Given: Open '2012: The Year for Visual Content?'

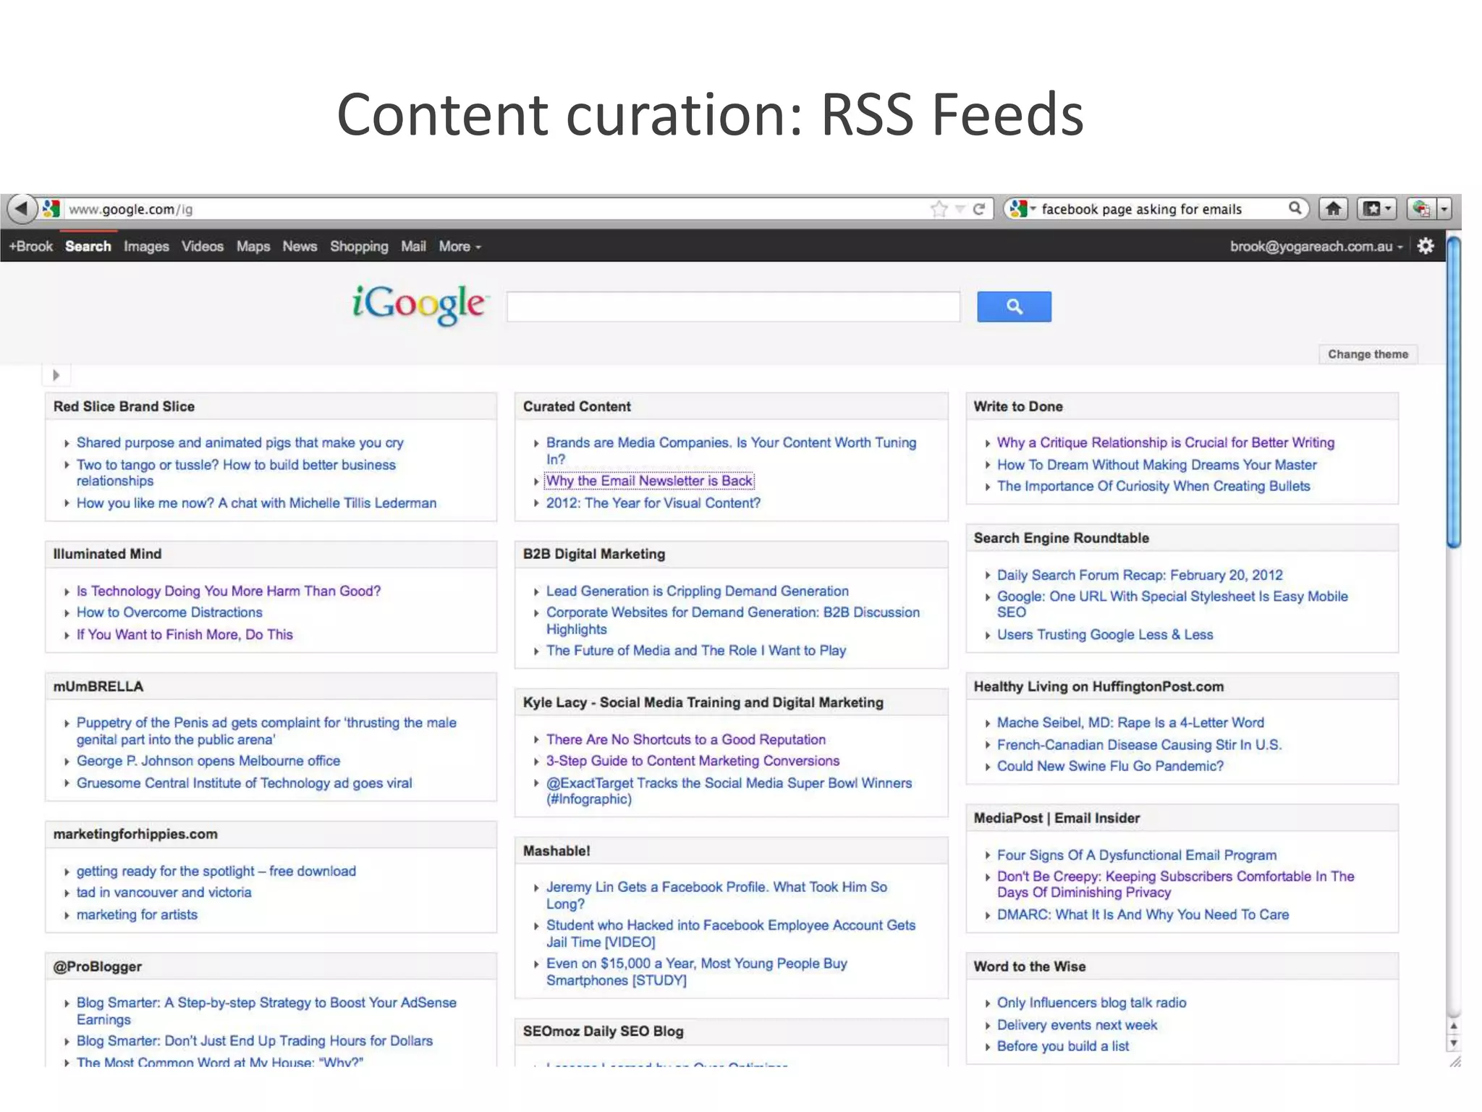Looking at the screenshot, I should tap(653, 503).
